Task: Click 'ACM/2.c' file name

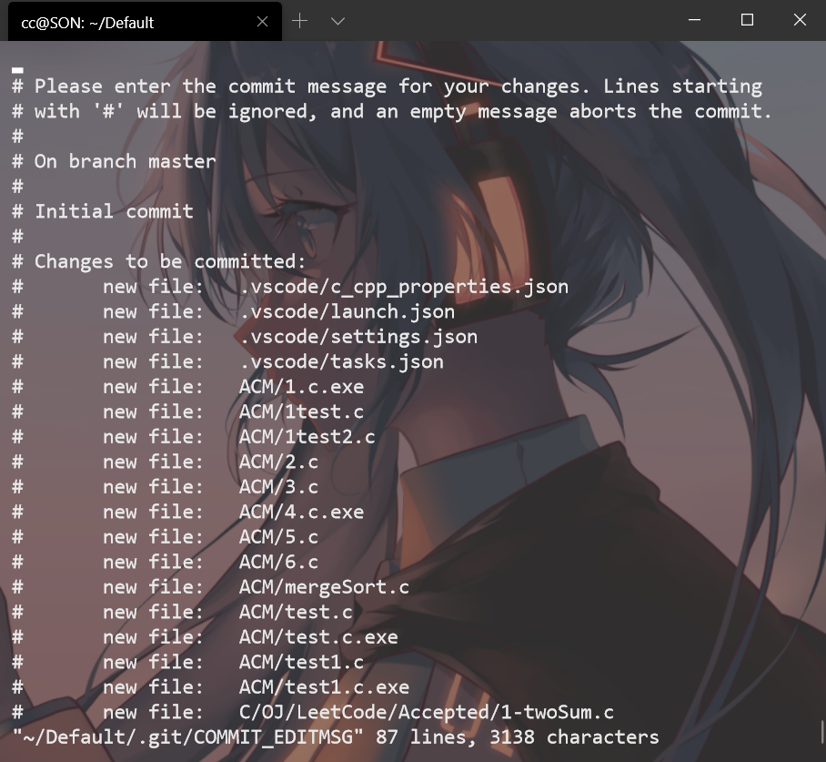Action: [x=278, y=462]
